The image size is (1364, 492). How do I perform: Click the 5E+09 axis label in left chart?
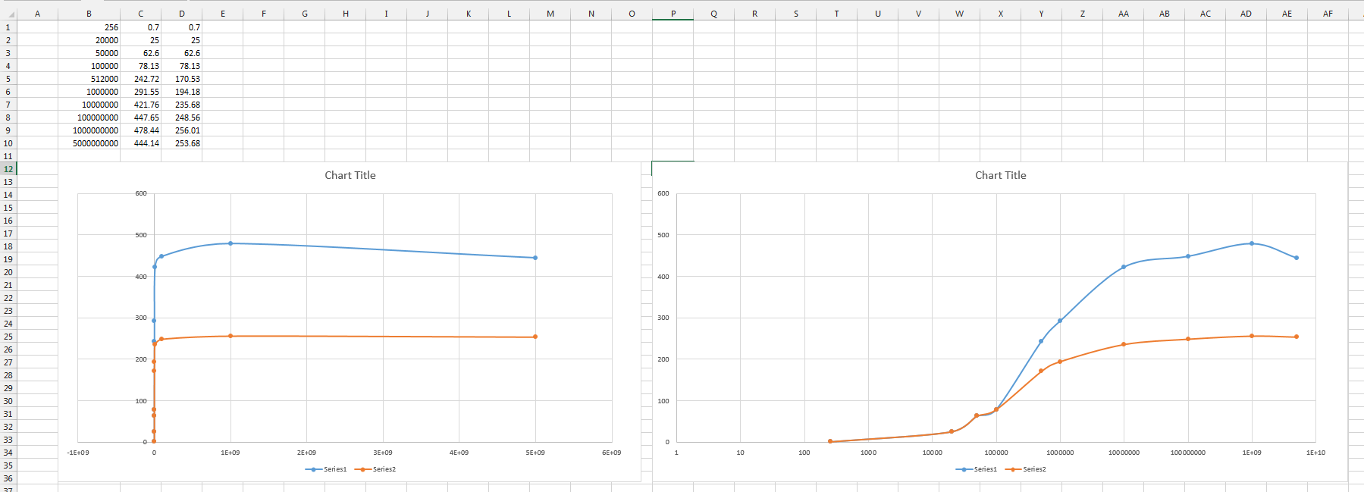(x=535, y=453)
